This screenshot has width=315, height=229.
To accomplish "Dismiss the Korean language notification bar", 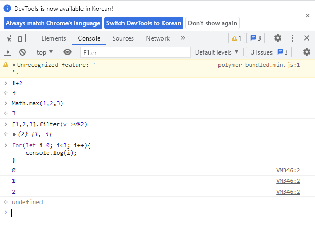I will click(x=308, y=16).
